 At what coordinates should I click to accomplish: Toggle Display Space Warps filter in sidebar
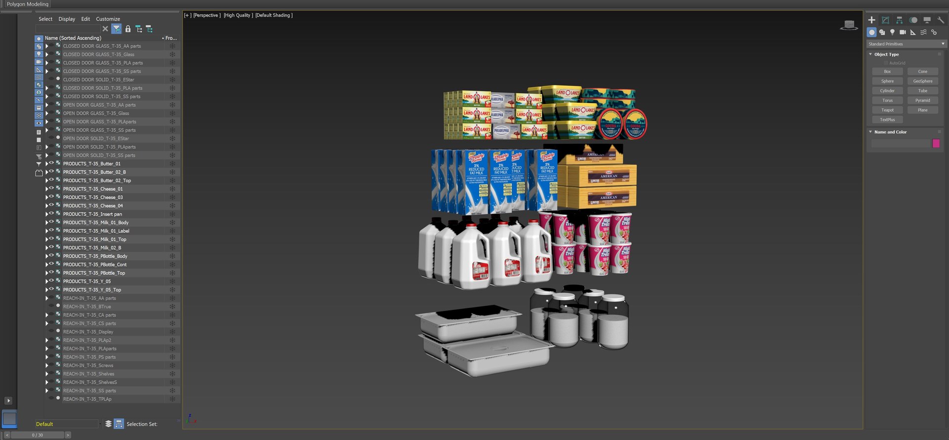coord(39,78)
